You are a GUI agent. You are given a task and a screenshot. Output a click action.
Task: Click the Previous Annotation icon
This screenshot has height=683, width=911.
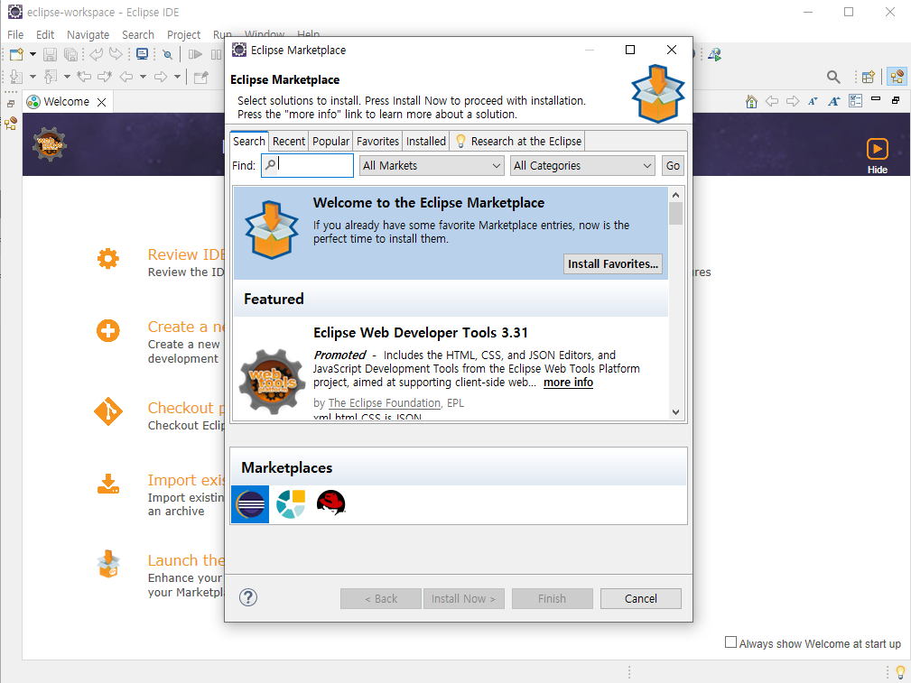[51, 77]
